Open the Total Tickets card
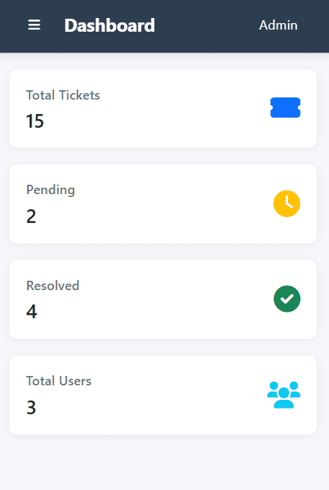Viewport: 329px width, 490px height. [x=163, y=108]
